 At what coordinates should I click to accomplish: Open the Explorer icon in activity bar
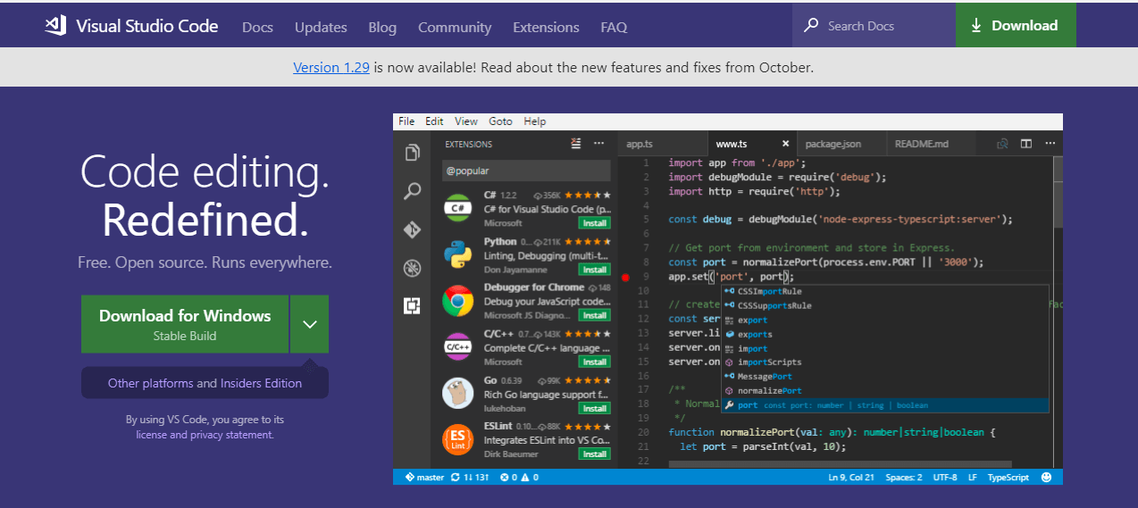[x=412, y=153]
